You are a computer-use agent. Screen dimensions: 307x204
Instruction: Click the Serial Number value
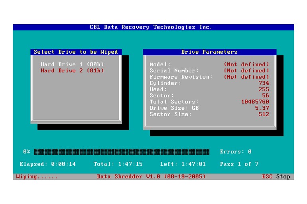pos(246,71)
